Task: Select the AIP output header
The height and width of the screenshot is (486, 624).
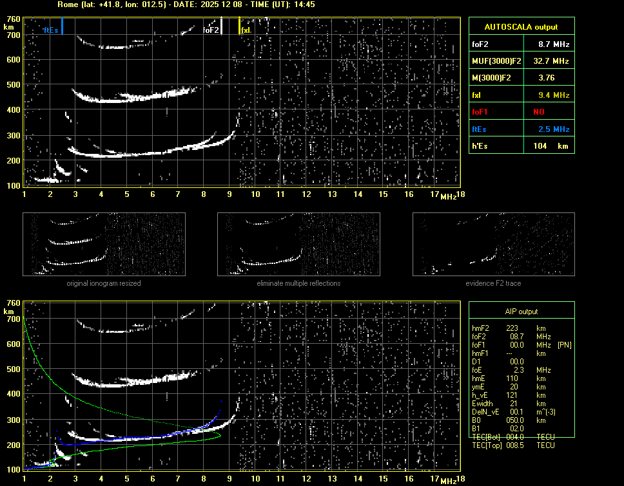Action: (521, 312)
